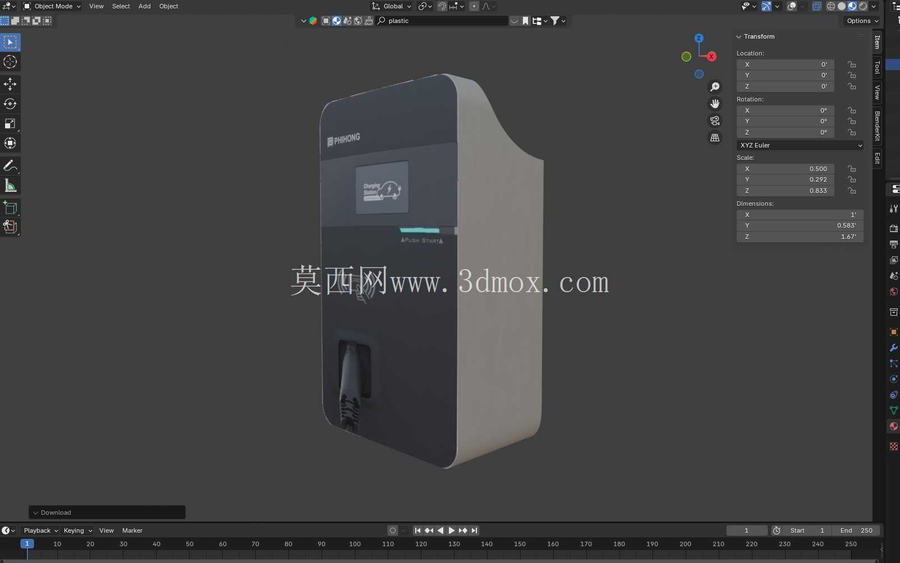Open the Object Mode dropdown
The width and height of the screenshot is (900, 563).
52,6
